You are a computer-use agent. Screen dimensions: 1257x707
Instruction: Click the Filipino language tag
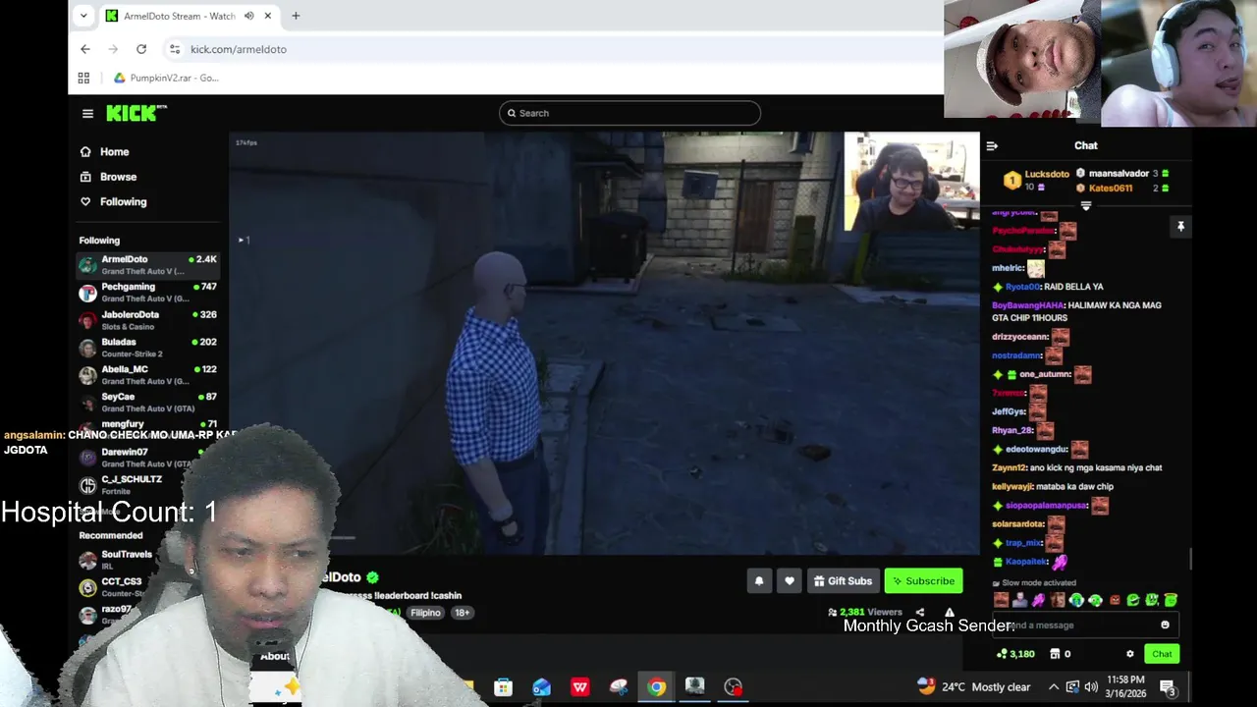point(425,613)
